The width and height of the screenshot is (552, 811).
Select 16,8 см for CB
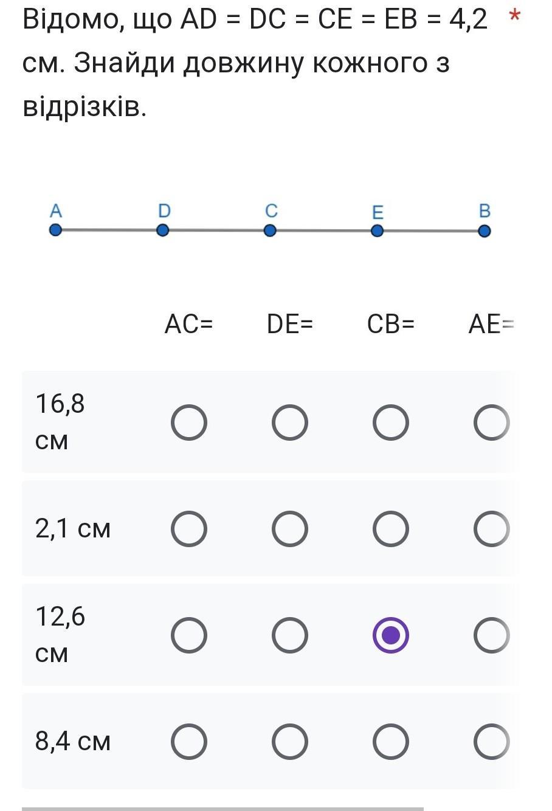pos(390,422)
